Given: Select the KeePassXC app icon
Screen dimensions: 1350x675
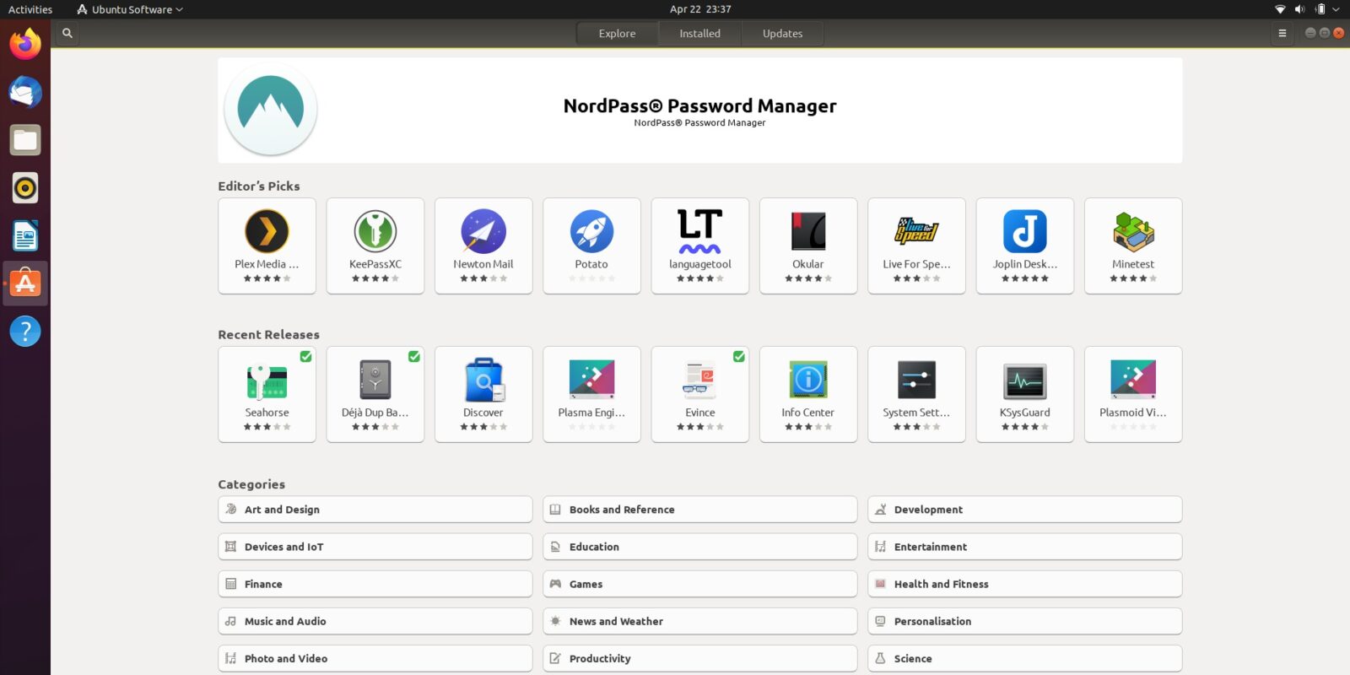Looking at the screenshot, I should click(x=375, y=232).
